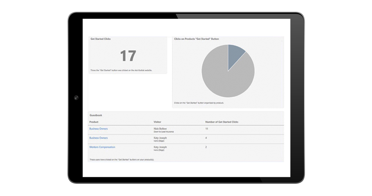Viewport: 372px width, 196px height.
Task: Click the Down to Lead Insurance subtitle
Action: tap(164, 132)
